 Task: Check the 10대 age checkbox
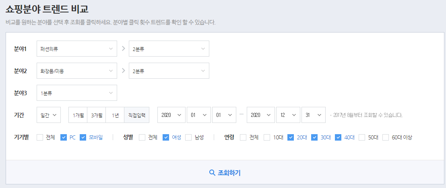(x=267, y=137)
